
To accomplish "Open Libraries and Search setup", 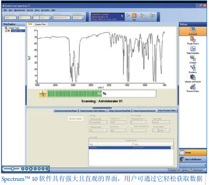I will point(193,77).
